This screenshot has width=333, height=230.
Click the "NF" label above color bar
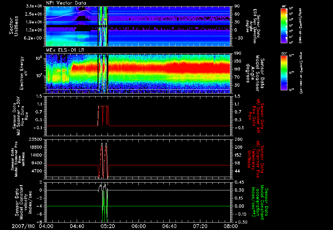point(284,6)
